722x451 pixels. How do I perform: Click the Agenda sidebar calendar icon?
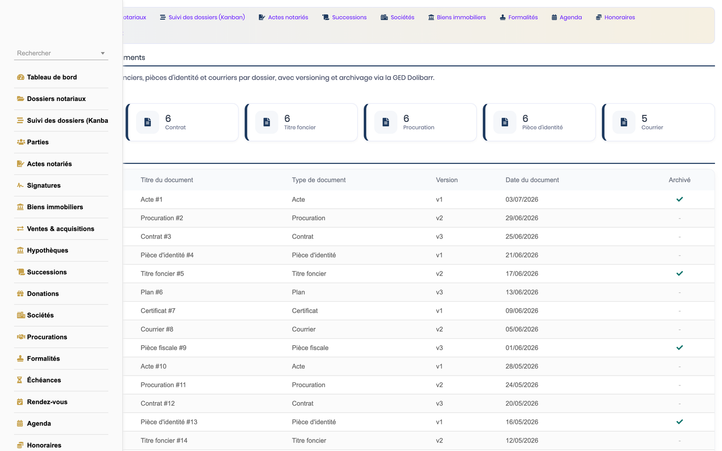point(20,424)
